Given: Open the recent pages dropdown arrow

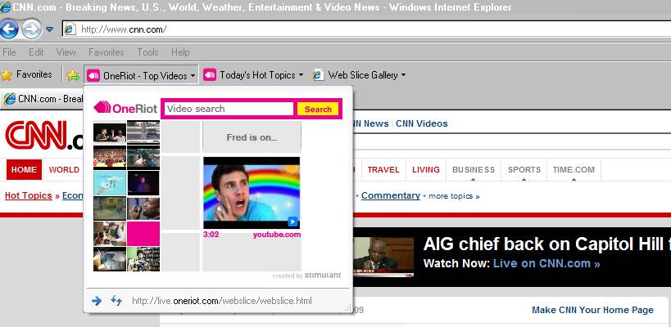Looking at the screenshot, I should coord(49,29).
